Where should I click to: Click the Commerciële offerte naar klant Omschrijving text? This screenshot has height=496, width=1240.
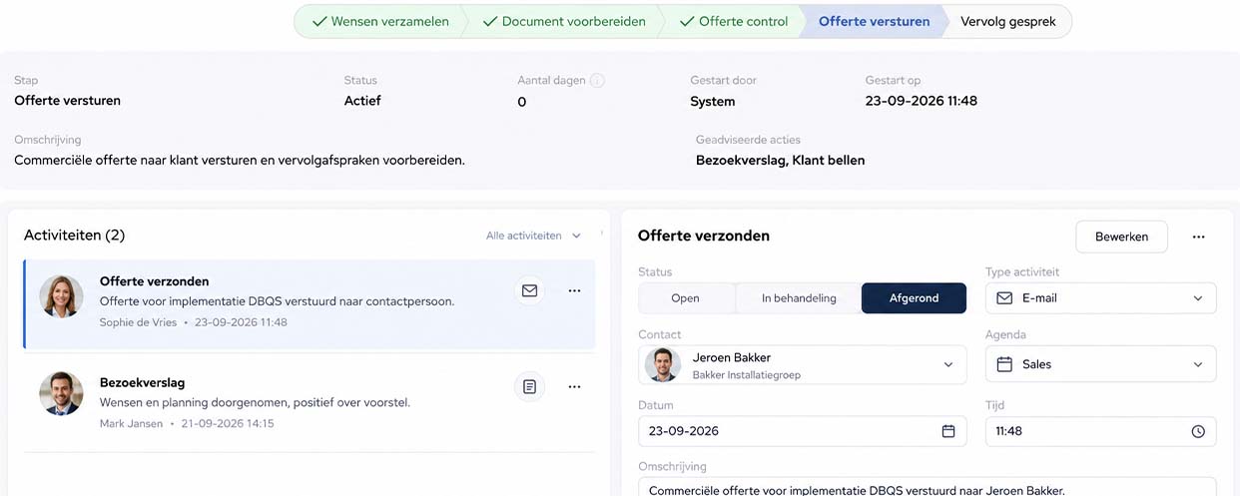coord(240,160)
